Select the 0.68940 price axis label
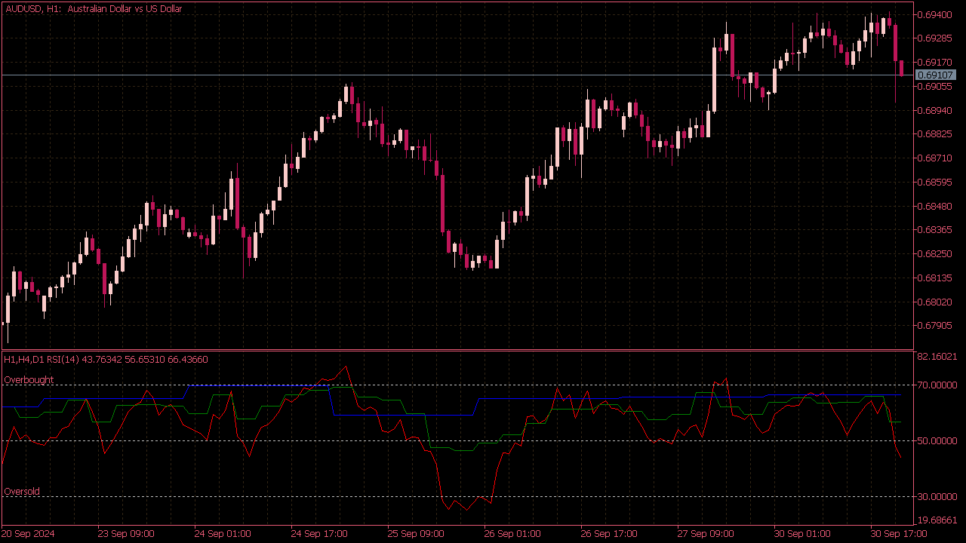Image resolution: width=966 pixels, height=543 pixels. (935, 110)
